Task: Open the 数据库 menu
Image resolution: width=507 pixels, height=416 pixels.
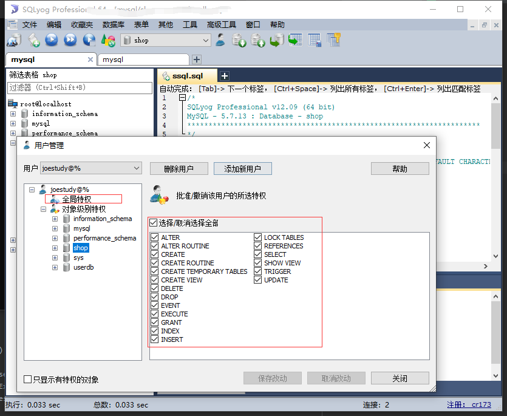Action: tap(113, 24)
